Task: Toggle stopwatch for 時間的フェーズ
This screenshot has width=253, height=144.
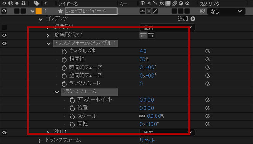Action: pos(64,68)
